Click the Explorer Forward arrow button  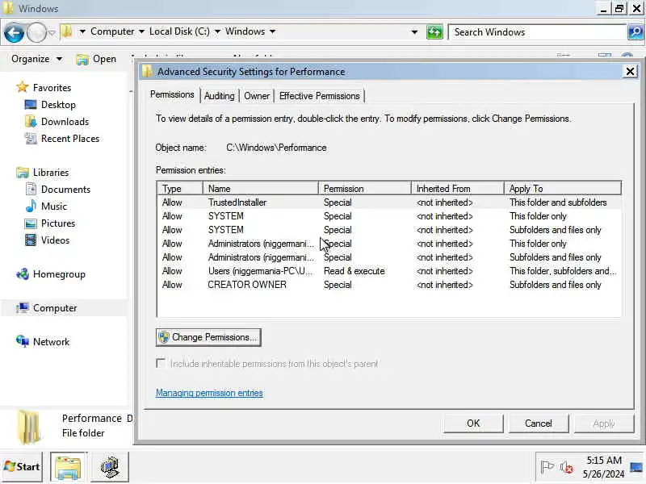coord(36,32)
